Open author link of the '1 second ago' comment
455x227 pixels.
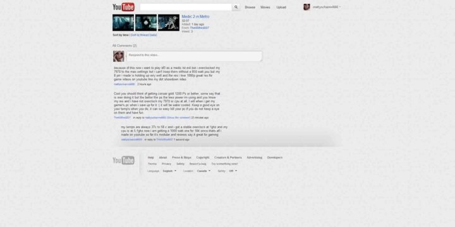tap(131, 139)
